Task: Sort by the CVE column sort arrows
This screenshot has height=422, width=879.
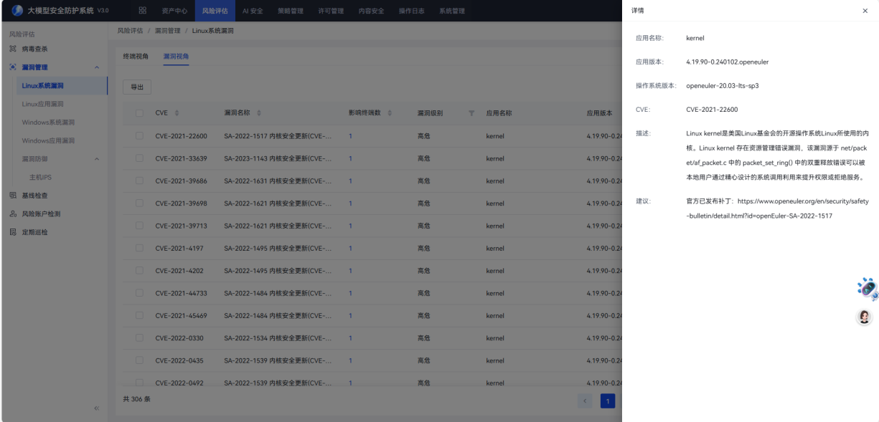Action: click(x=177, y=113)
